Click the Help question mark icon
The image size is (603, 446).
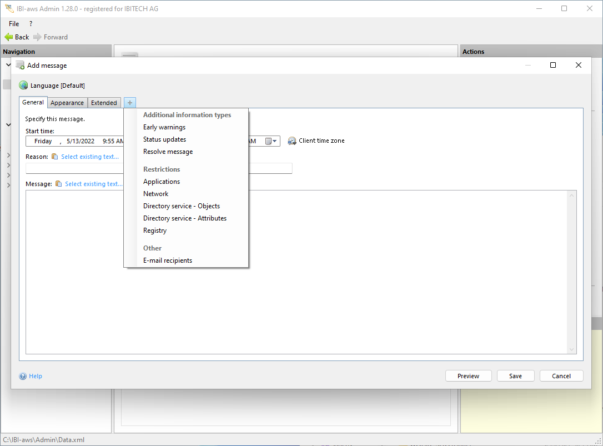[x=23, y=376]
